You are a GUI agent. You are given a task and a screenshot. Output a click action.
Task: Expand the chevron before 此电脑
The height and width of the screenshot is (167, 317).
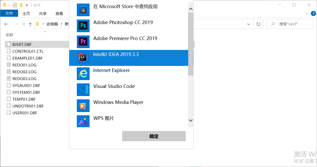point(43,24)
